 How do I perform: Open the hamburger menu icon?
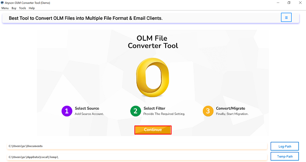click(x=286, y=18)
